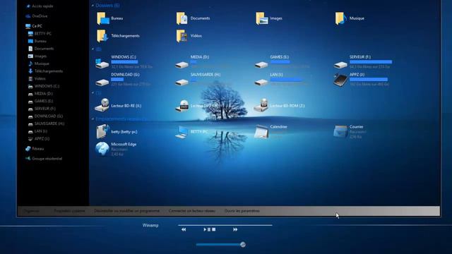Click Désinstaller ou modifier un programme

coord(127,211)
